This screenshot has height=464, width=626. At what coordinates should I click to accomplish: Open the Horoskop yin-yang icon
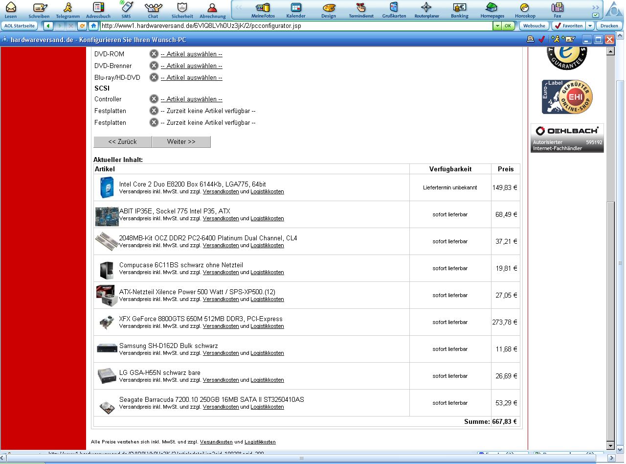click(x=525, y=7)
